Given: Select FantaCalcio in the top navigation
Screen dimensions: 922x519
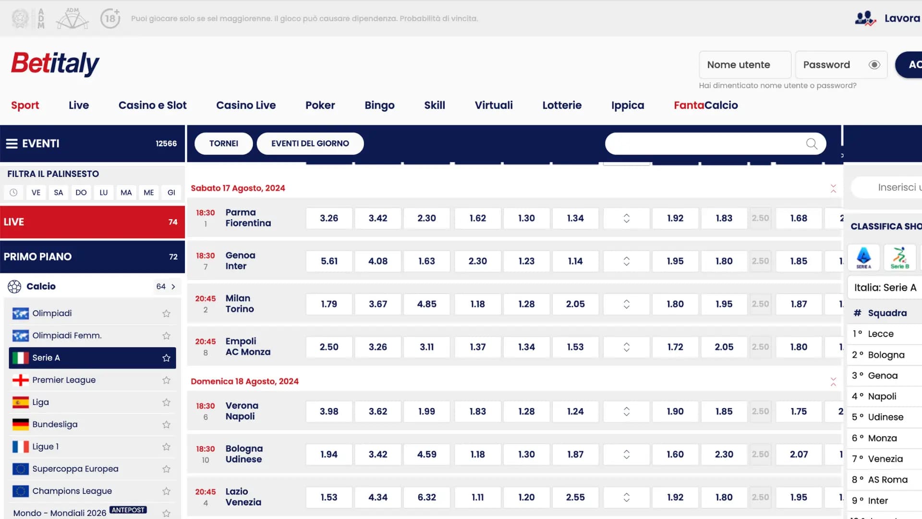Looking at the screenshot, I should tap(705, 105).
